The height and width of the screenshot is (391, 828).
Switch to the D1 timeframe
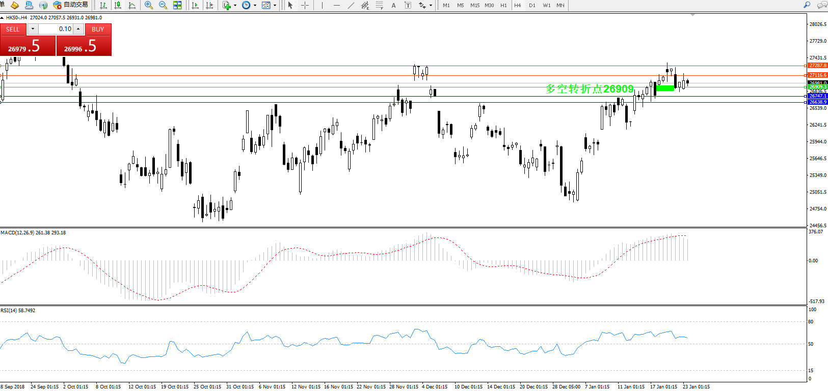tap(532, 5)
